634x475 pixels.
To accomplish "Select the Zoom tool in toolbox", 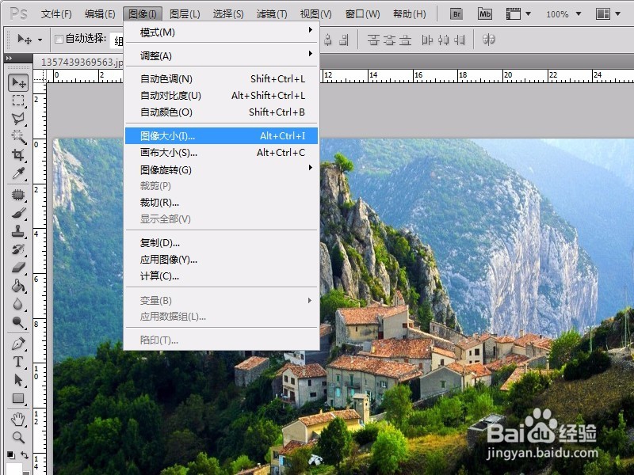I will pos(18,438).
